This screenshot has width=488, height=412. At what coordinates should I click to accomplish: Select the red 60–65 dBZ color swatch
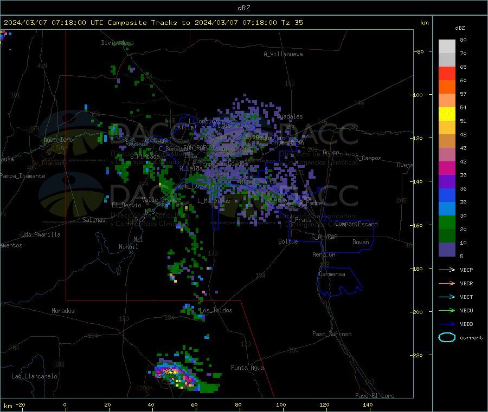click(x=447, y=73)
